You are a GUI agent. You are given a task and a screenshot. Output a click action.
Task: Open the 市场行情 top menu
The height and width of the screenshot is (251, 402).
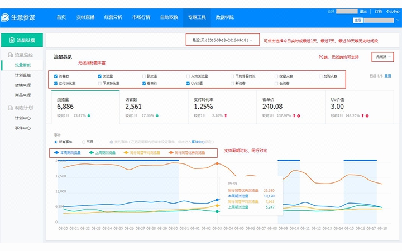pyautogui.click(x=141, y=17)
